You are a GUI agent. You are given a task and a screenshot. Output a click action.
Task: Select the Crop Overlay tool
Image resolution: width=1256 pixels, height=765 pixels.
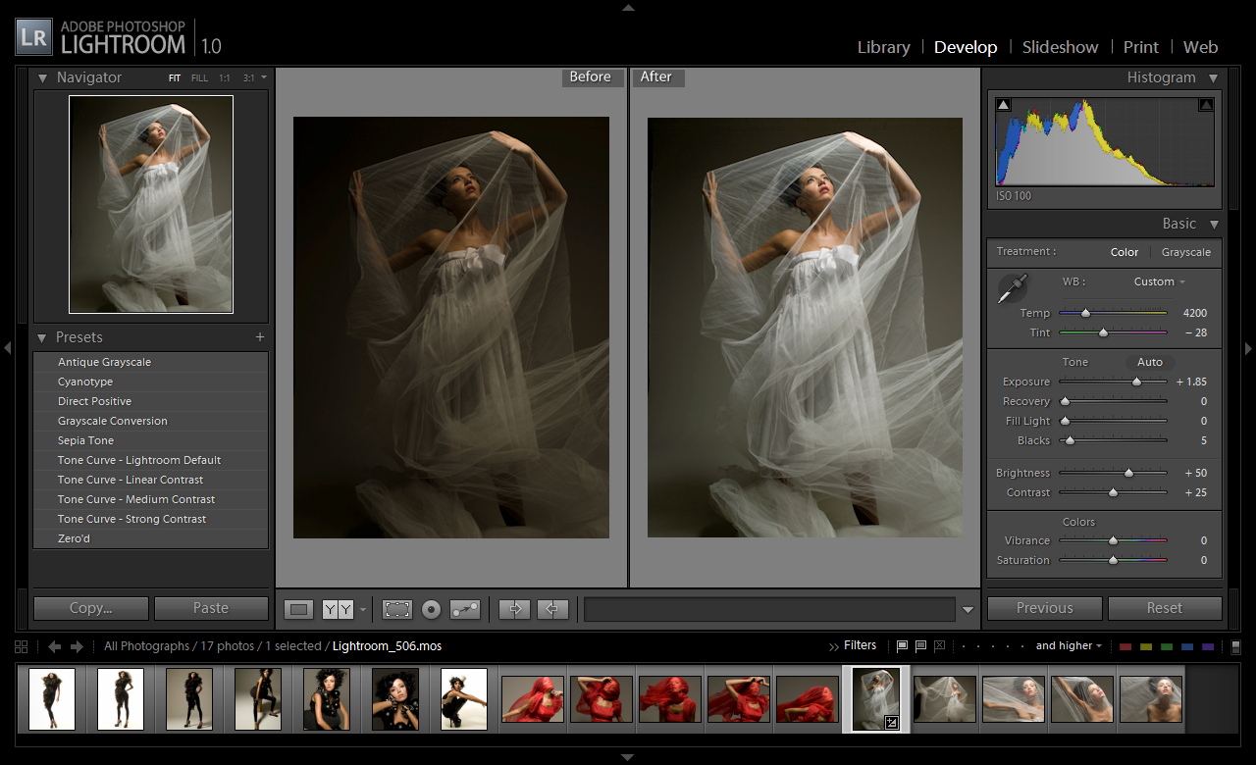397,609
